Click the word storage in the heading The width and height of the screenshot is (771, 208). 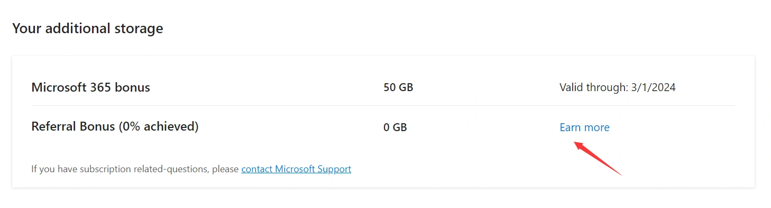coord(139,29)
